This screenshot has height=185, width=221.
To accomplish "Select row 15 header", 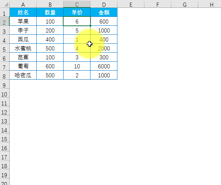I will (4, 138).
